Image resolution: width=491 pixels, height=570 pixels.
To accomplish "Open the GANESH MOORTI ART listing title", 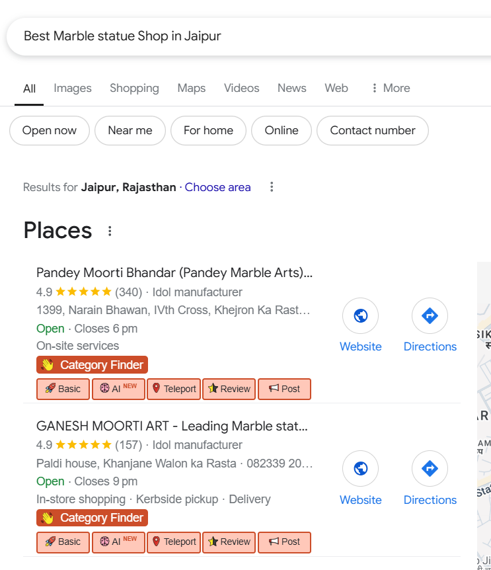I will click(x=172, y=426).
